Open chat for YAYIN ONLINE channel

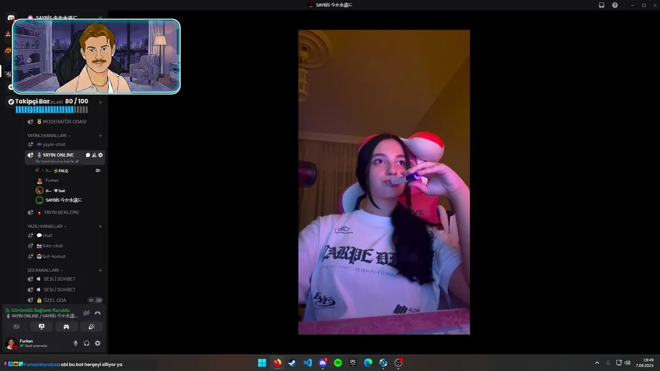[x=88, y=155]
